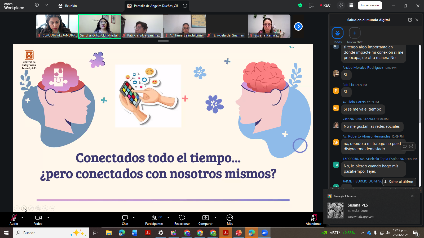Open the AI Companion sparkle icon

[341, 5]
